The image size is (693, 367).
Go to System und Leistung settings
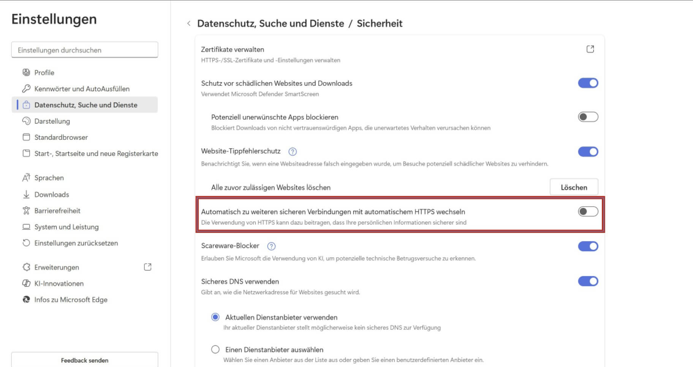[x=66, y=227]
